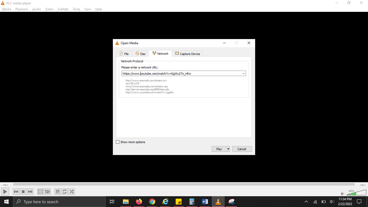The width and height of the screenshot is (368, 207).
Task: Open extended settings equalizer icon
Action: [x=47, y=192]
